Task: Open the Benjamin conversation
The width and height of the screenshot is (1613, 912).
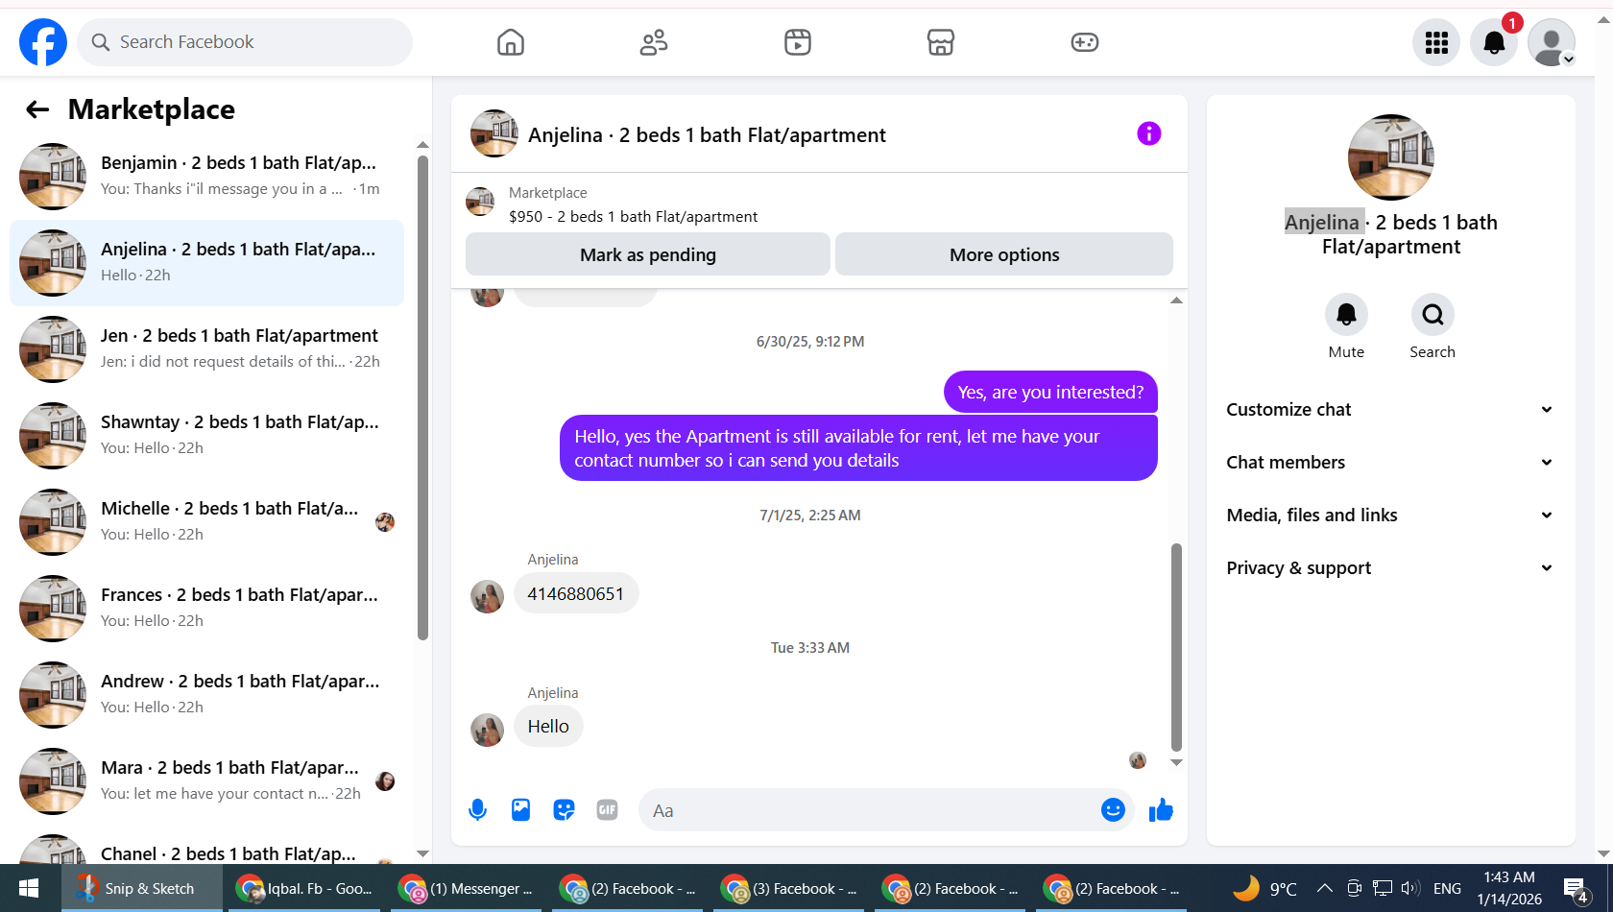Action: pos(206,177)
